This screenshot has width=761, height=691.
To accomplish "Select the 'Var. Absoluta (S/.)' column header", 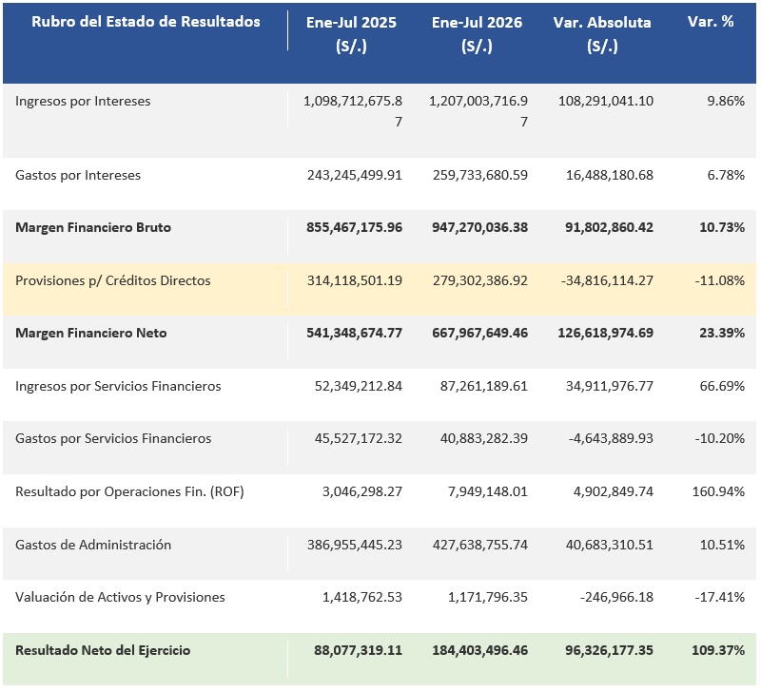I will [x=602, y=34].
